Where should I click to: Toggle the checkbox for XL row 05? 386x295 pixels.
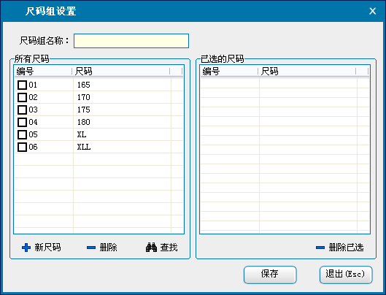[x=22, y=134]
